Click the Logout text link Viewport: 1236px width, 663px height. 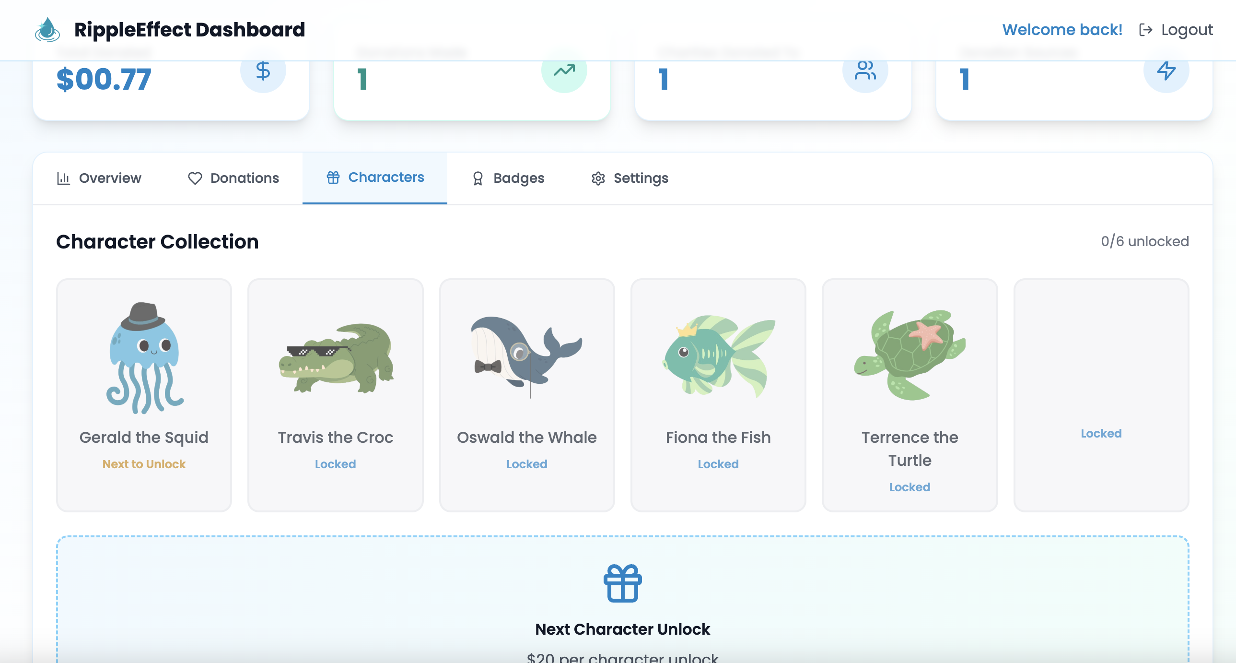1187,30
